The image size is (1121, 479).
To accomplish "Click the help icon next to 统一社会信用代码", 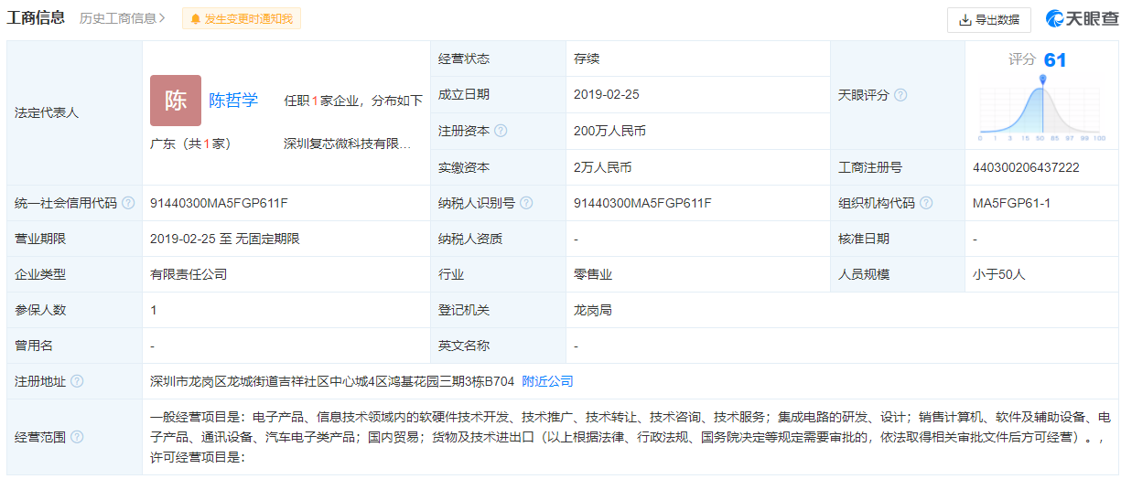I will (x=128, y=203).
